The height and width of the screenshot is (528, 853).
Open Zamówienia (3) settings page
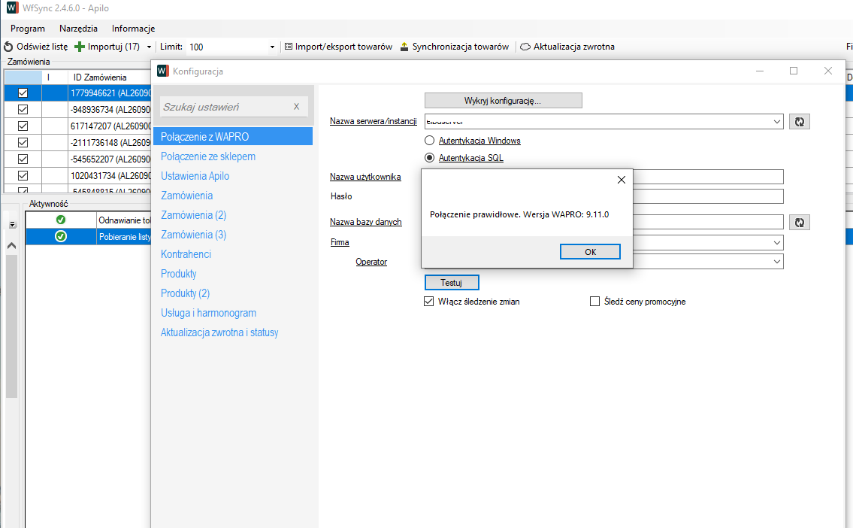(x=193, y=235)
